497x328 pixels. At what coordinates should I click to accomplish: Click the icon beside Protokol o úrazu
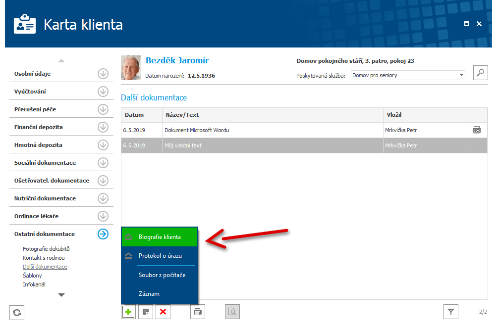[x=128, y=256]
